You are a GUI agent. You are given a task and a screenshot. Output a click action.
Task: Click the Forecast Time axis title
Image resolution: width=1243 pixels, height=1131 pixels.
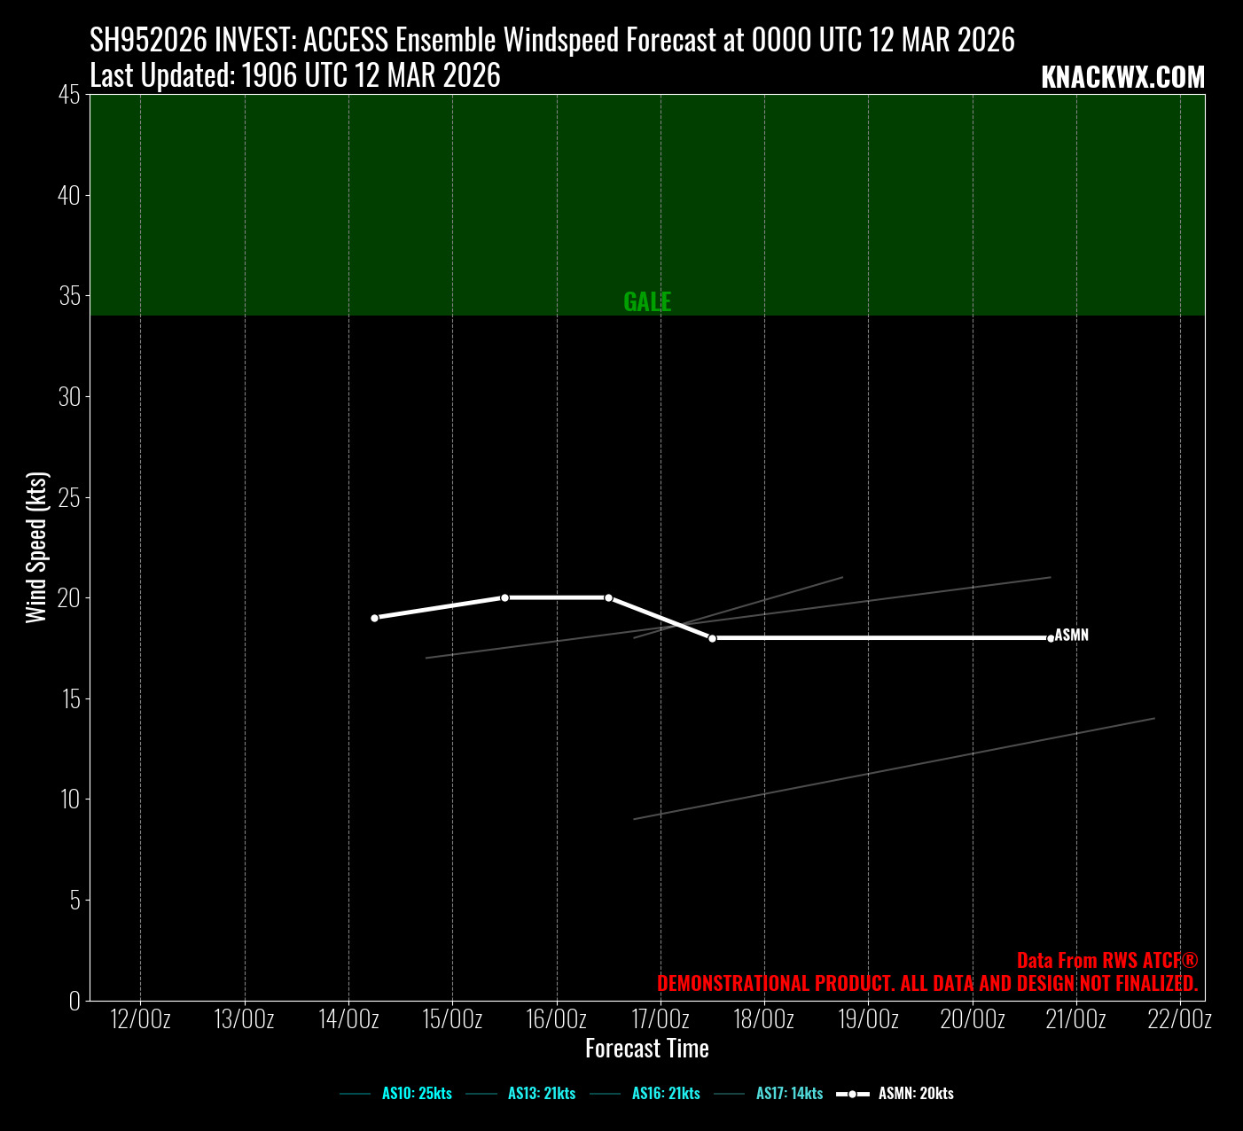(647, 1049)
